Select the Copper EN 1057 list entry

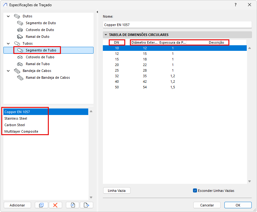[46, 112]
